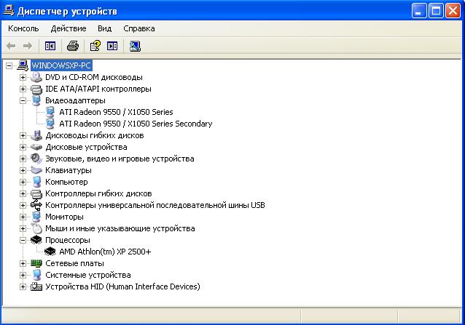
Task: Expand Мыши и иные указывающие устройства node
Action: (x=23, y=228)
